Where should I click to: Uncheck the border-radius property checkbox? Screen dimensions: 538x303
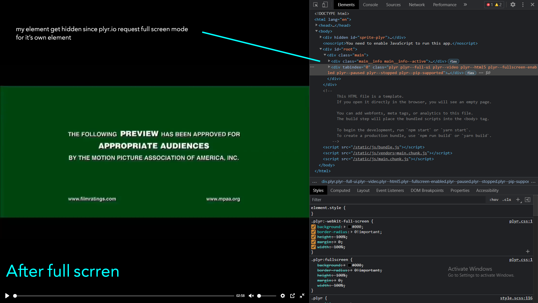(x=313, y=232)
